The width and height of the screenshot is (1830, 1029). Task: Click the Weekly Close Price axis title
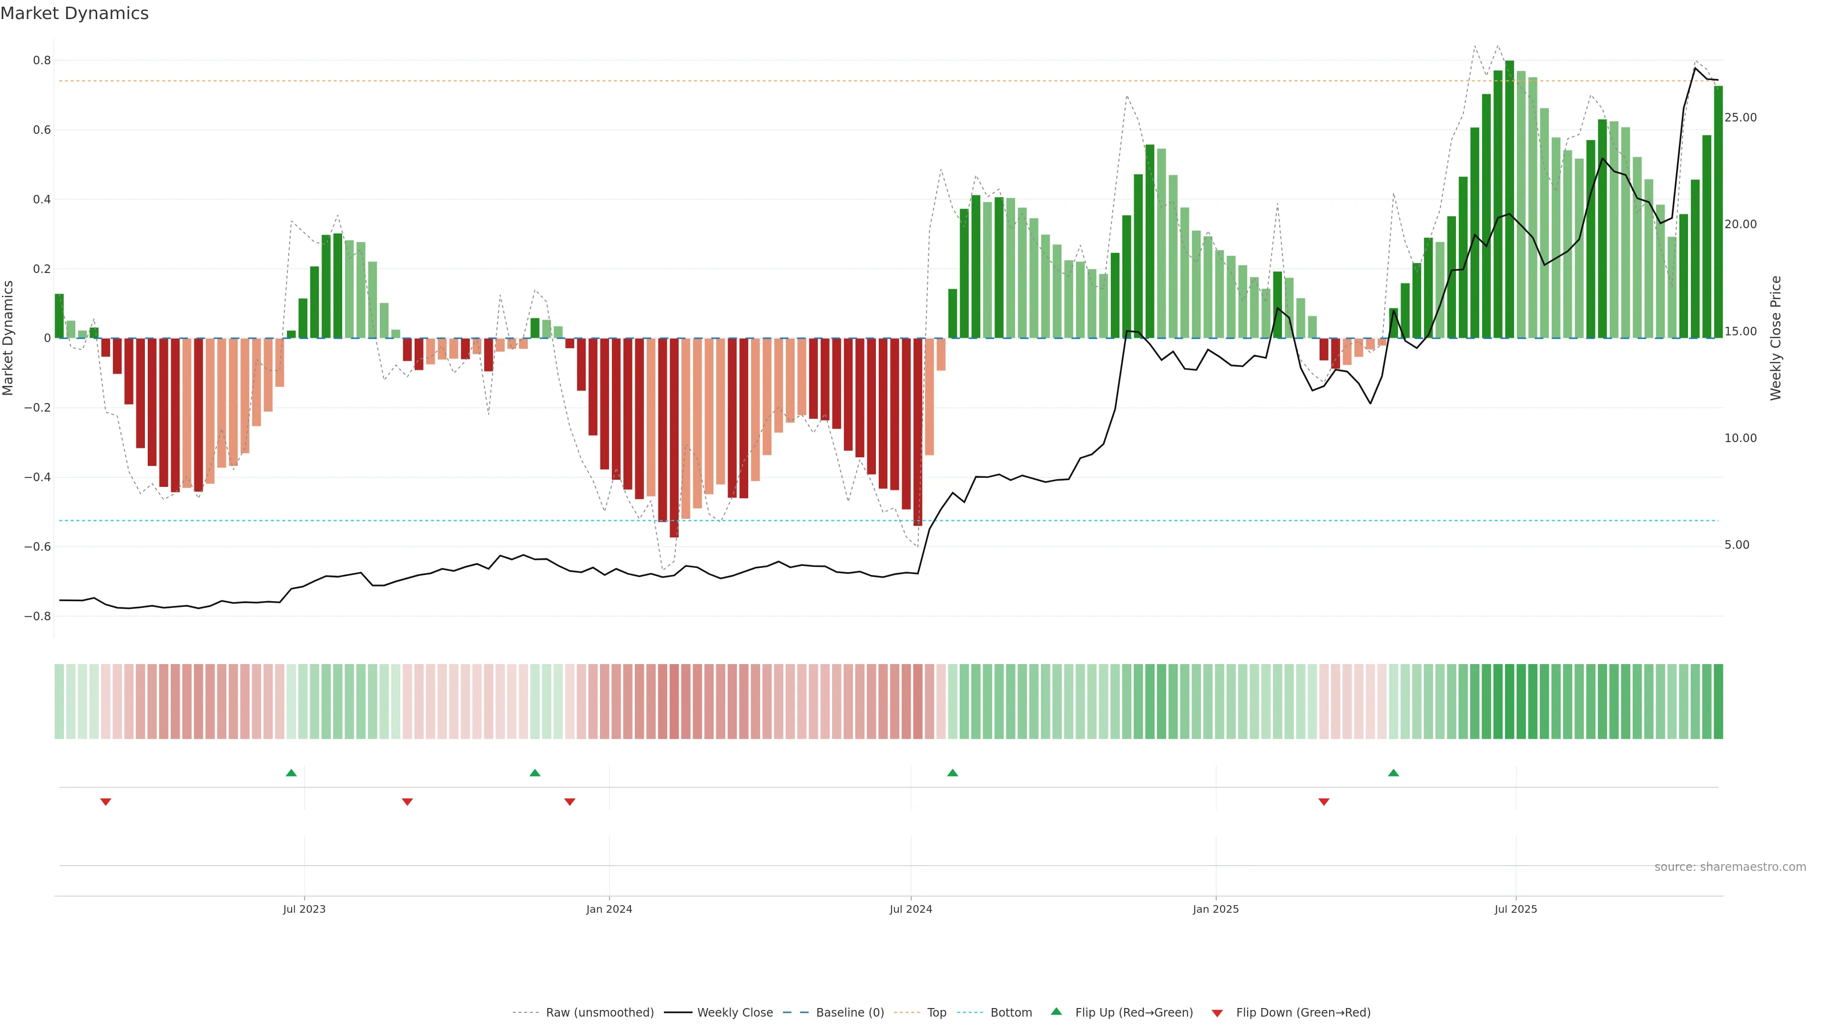1775,338
